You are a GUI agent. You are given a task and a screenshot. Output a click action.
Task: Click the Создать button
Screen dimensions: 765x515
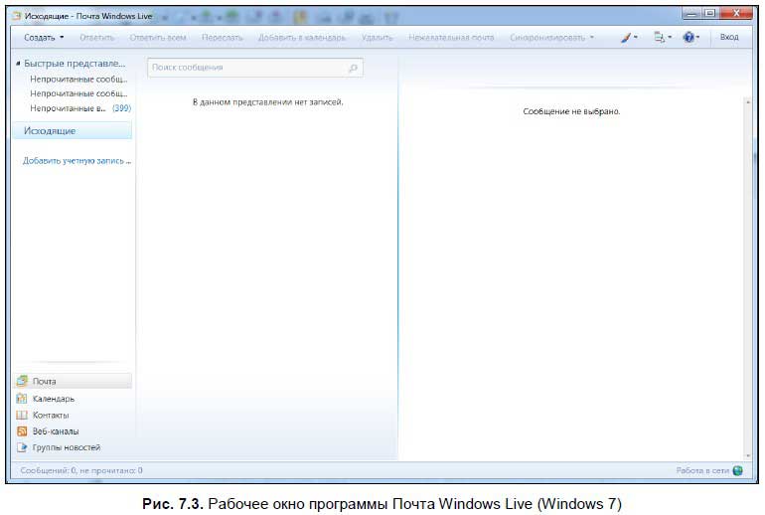point(40,38)
